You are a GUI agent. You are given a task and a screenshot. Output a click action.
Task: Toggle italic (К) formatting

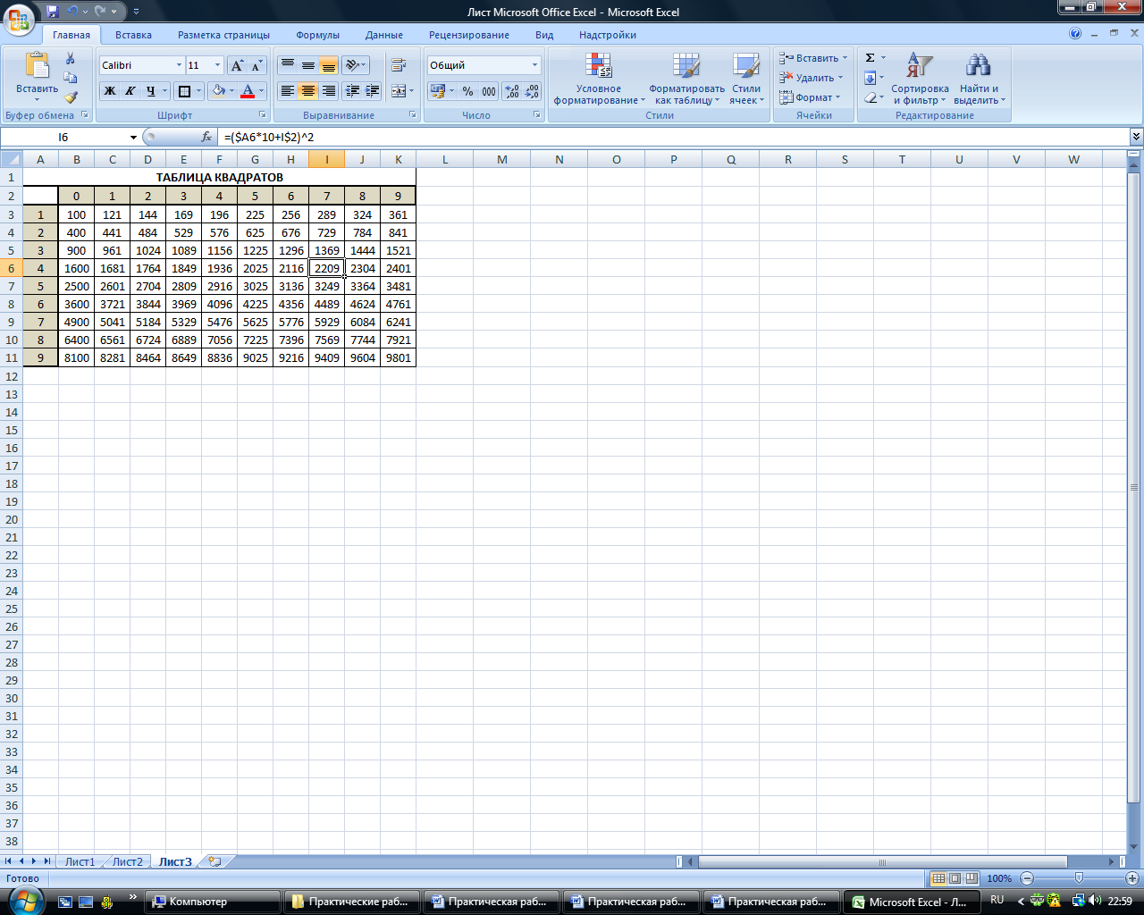click(130, 91)
